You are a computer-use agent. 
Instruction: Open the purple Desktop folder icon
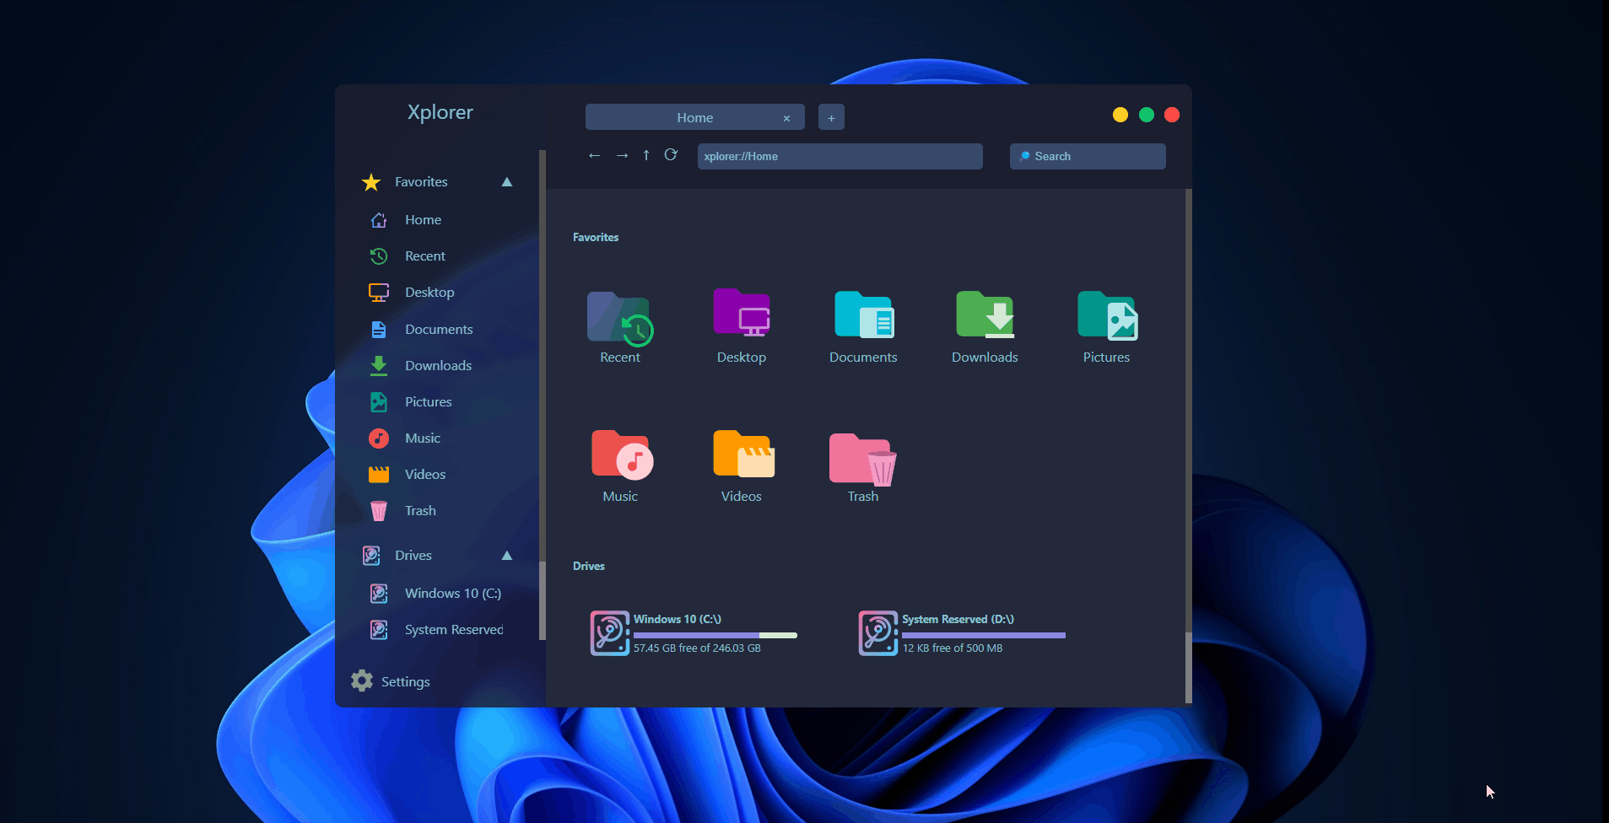(742, 313)
